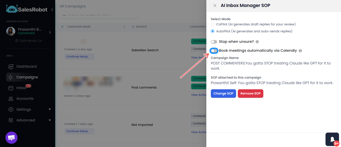Expand the Advanced menu arrow
Image resolution: width=341 pixels, height=147 pixels.
(50, 120)
